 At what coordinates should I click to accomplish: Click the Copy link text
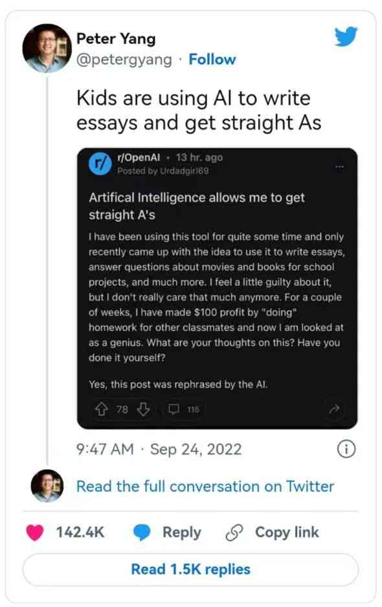(x=287, y=533)
